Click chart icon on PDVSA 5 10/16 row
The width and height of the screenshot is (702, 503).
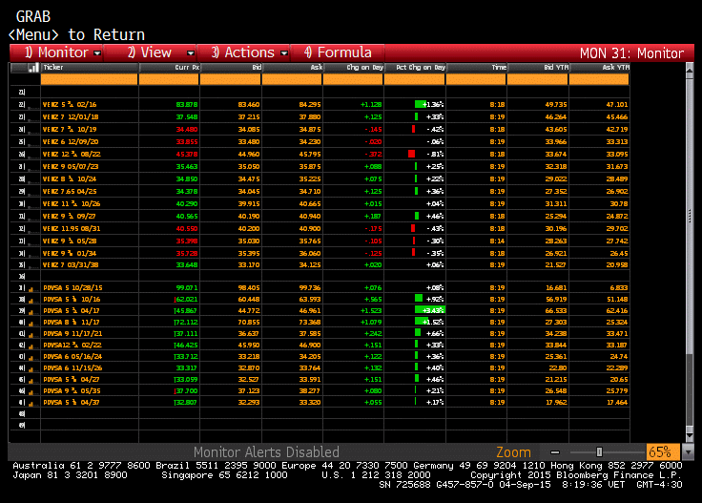click(31, 300)
